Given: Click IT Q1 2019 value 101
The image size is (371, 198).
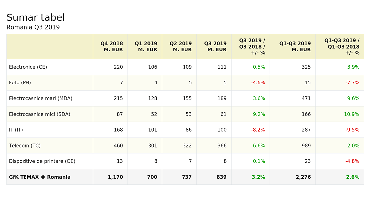Looking at the screenshot, I should pos(153,130).
